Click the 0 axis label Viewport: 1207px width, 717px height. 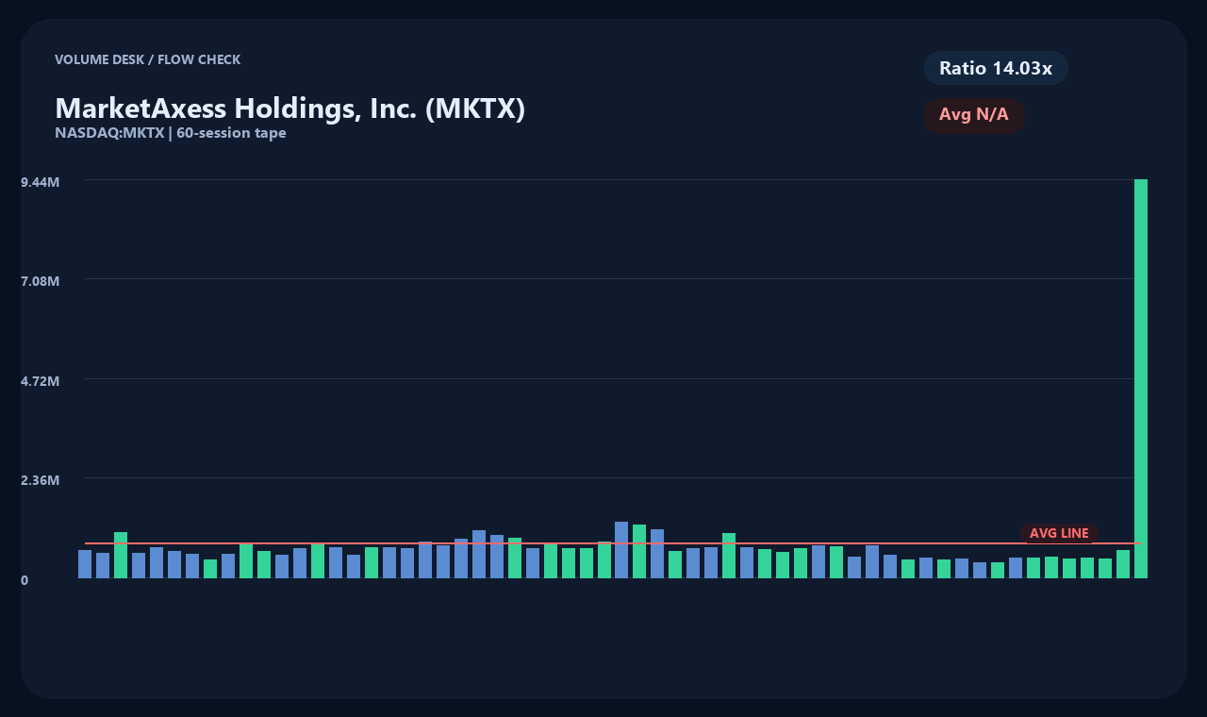25,580
